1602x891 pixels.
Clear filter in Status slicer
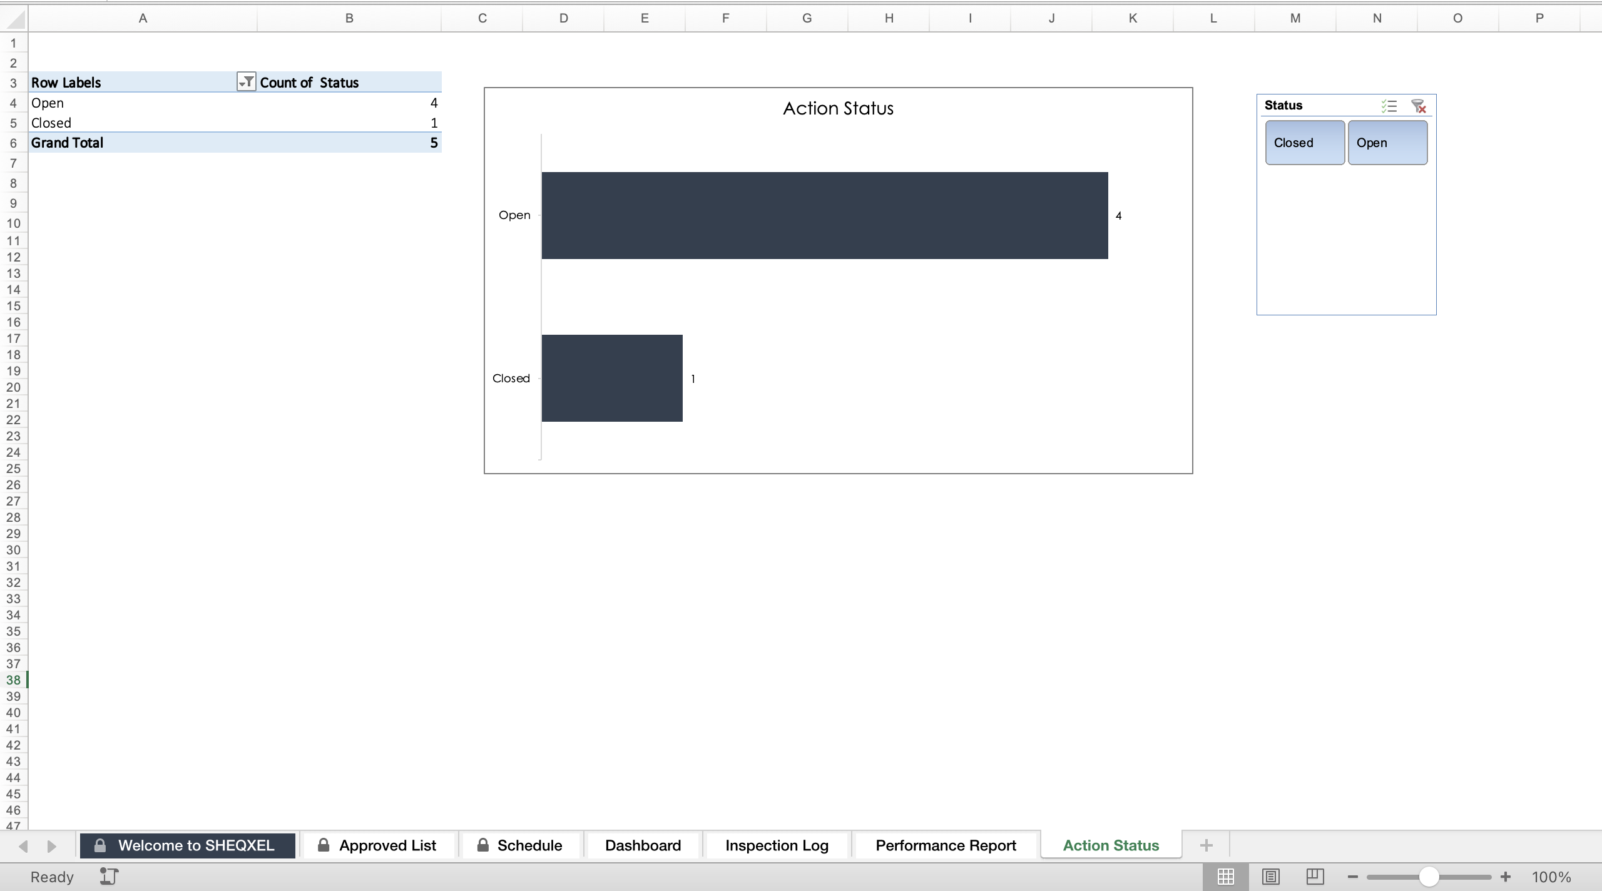(x=1419, y=106)
